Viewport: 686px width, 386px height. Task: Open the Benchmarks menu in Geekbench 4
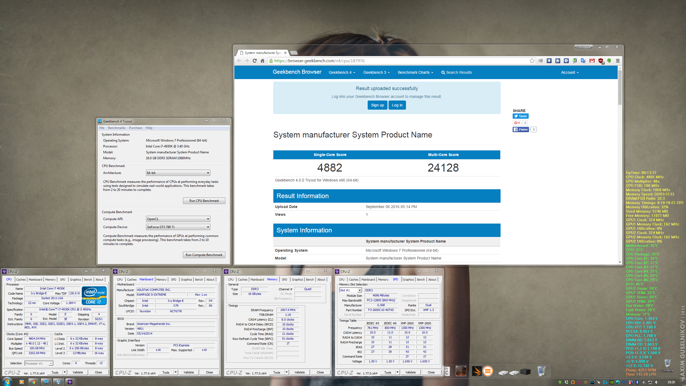coord(117,128)
